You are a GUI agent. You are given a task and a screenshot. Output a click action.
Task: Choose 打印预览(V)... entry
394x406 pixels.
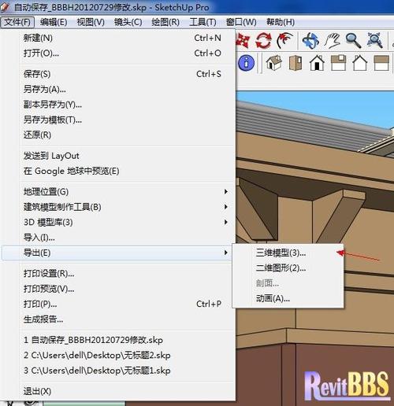tap(118, 289)
